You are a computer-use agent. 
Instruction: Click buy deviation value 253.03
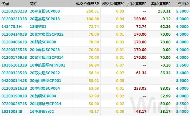pyautogui.click(x=140, y=88)
